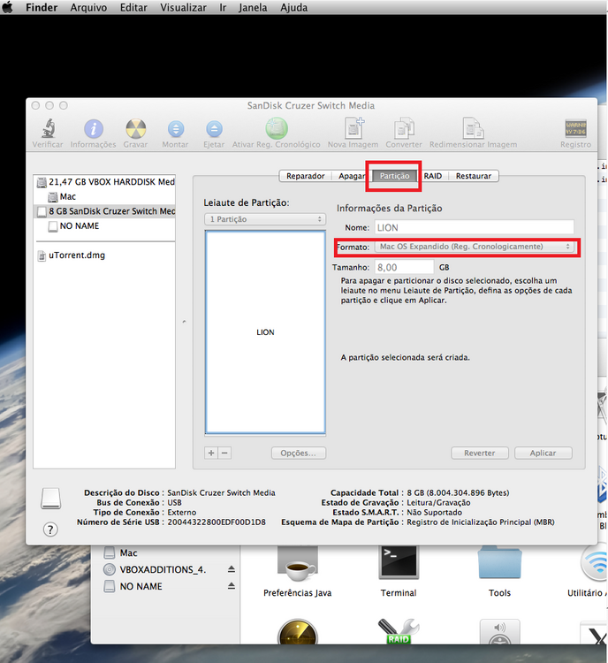608x663 pixels.
Task: Click the Verificar microscope icon
Action: [x=47, y=129]
